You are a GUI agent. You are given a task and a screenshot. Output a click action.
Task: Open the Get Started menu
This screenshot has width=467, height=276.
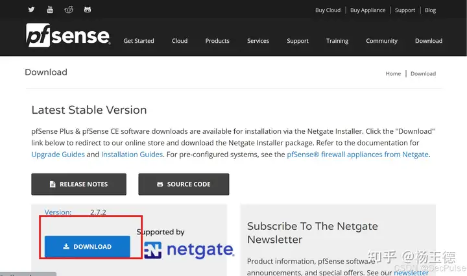pyautogui.click(x=139, y=41)
